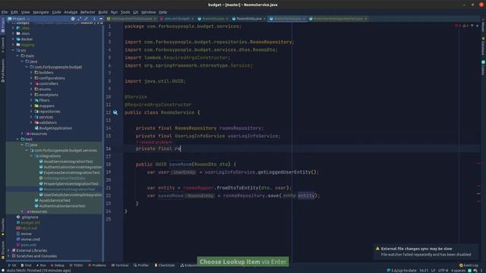Viewport: 486px width, 273px height.
Task: Click the next highlighted error down arrow
Action: click(478, 26)
